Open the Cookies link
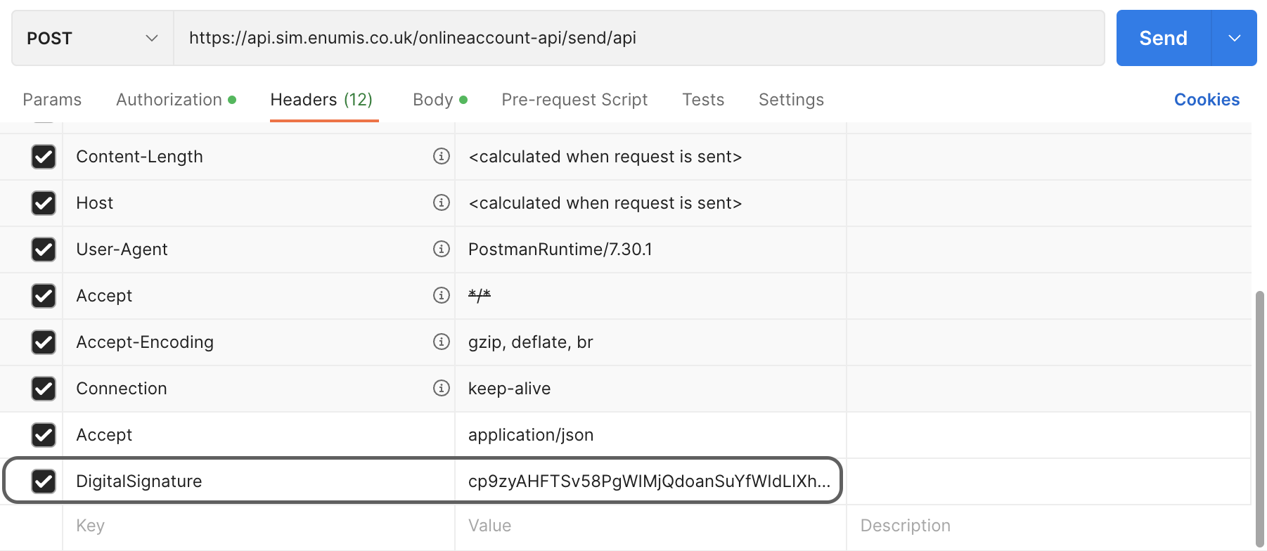 coord(1206,100)
